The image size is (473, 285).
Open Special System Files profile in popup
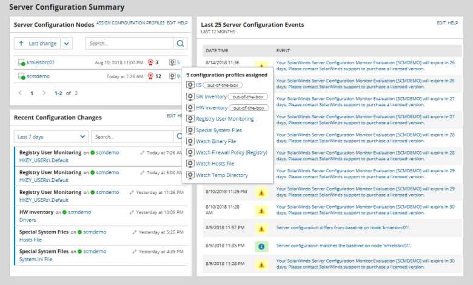(219, 130)
